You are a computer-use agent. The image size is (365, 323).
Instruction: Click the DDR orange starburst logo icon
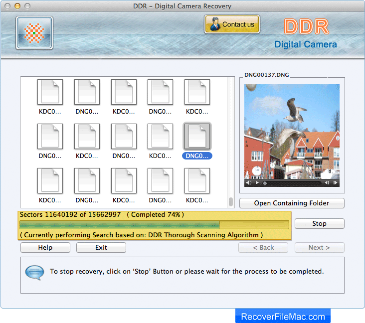[34, 33]
